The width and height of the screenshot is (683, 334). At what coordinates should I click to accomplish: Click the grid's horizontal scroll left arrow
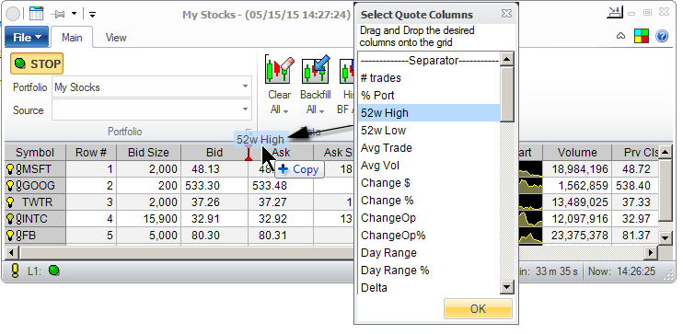11,252
